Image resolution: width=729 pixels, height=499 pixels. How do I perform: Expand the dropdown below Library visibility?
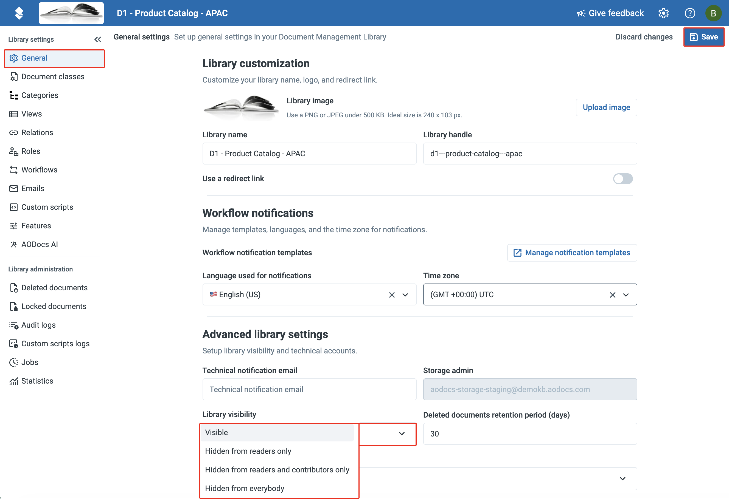[623, 479]
